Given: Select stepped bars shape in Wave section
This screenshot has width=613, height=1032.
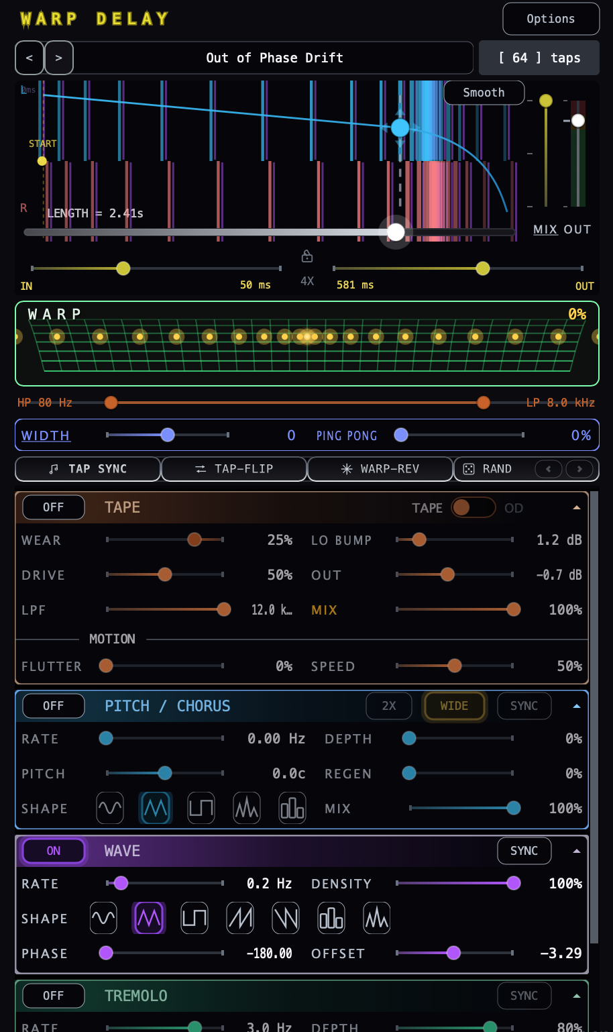Looking at the screenshot, I should 331,918.
